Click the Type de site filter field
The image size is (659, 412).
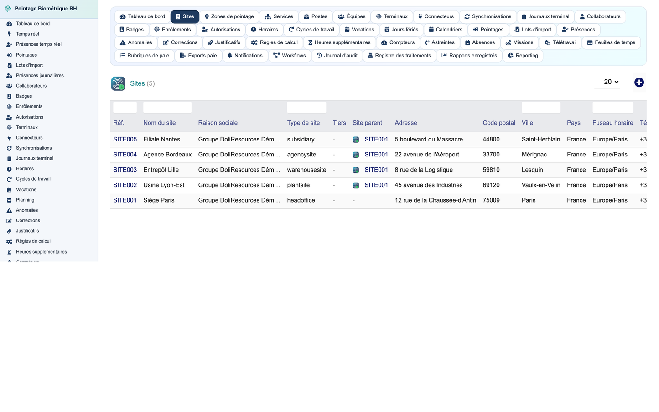click(x=306, y=107)
